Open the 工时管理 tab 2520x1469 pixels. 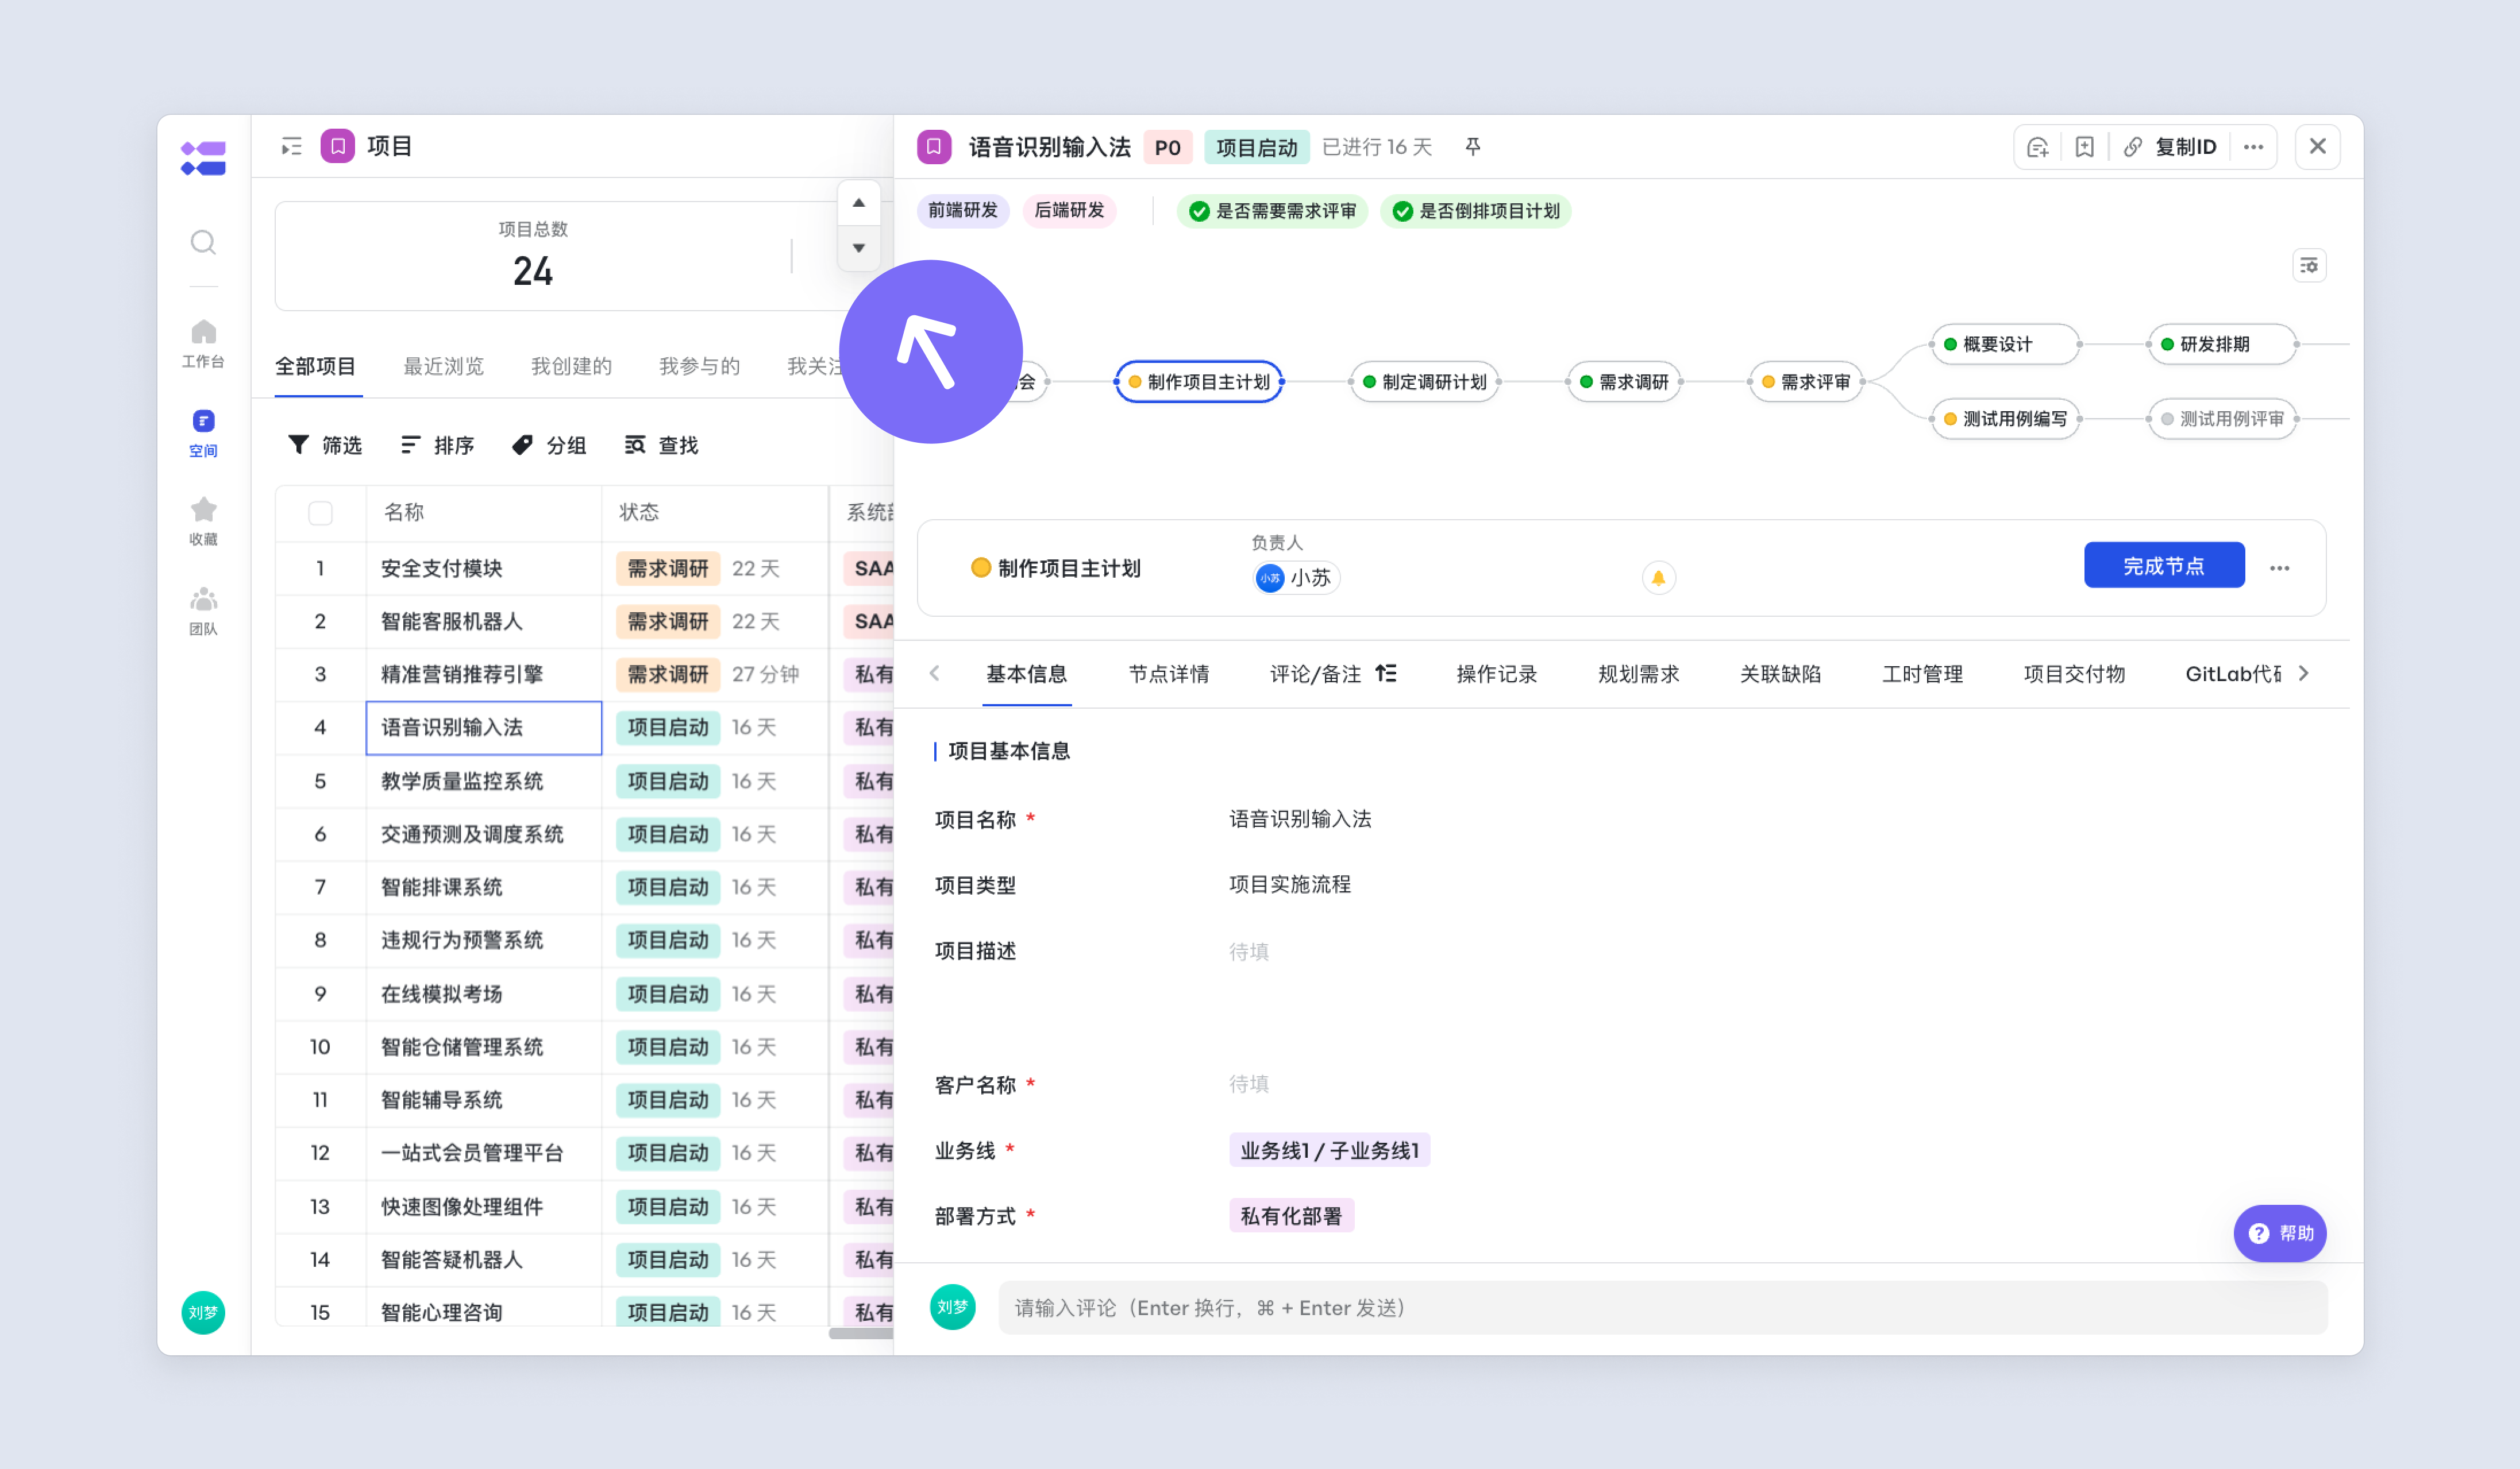click(x=1923, y=674)
